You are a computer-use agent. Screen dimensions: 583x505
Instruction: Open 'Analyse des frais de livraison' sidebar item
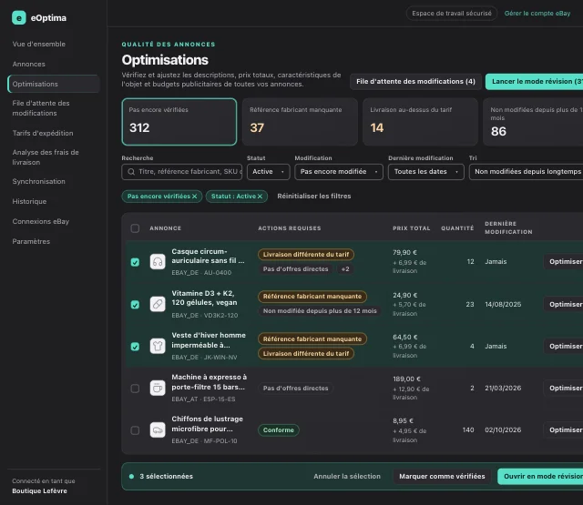point(46,157)
